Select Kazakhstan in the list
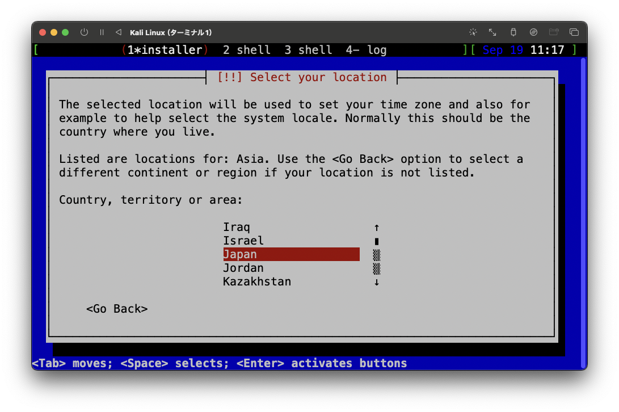This screenshot has width=619, height=412. [256, 281]
